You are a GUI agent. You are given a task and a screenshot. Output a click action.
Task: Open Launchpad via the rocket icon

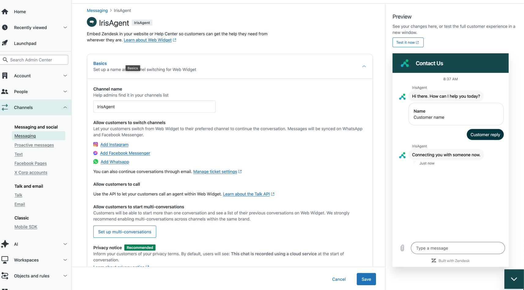point(5,43)
